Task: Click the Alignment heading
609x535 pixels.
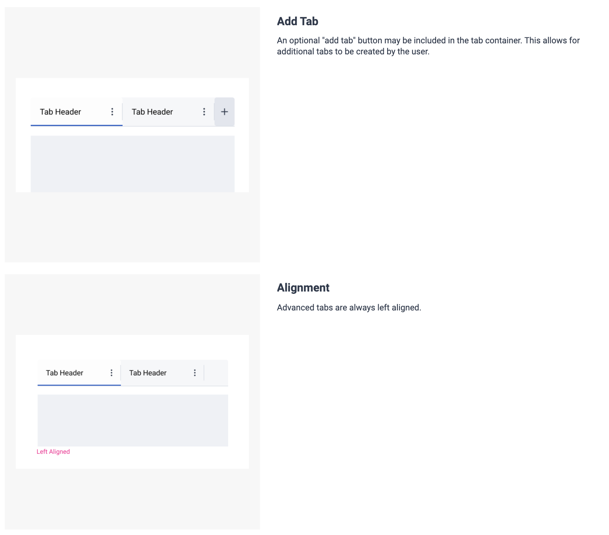Action: tap(303, 288)
